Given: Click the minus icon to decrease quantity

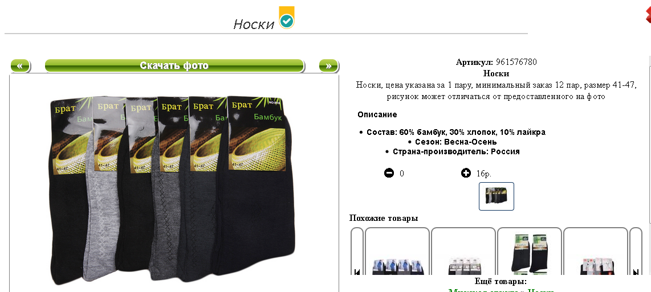Looking at the screenshot, I should [x=389, y=173].
